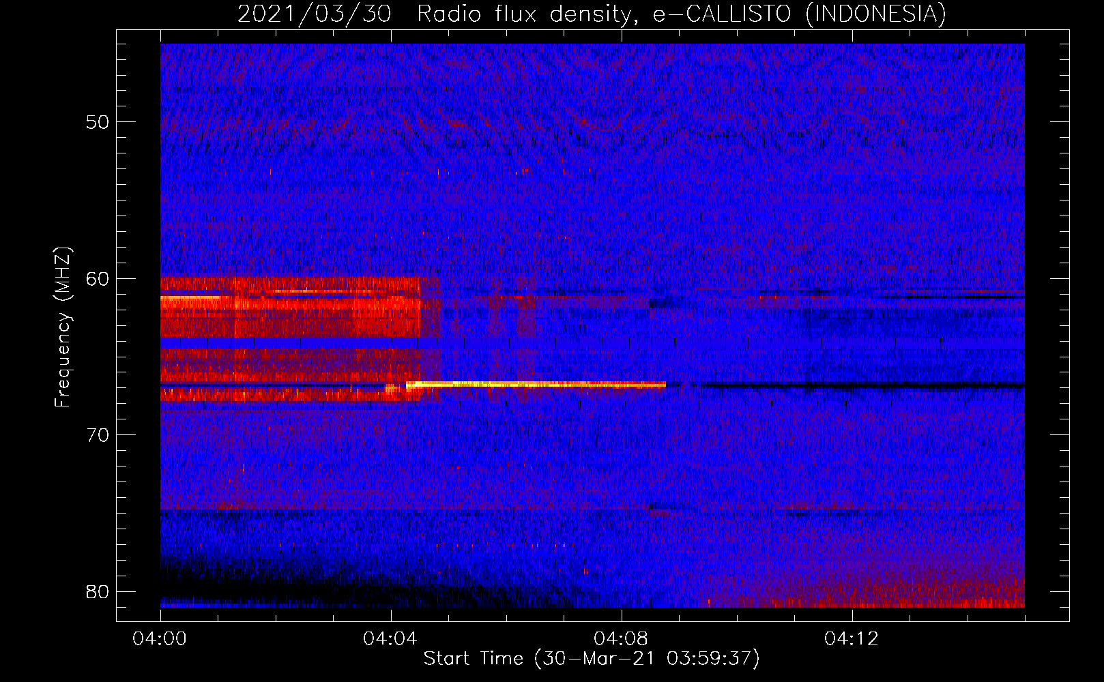Click the 04:08 time tick label

click(x=621, y=638)
